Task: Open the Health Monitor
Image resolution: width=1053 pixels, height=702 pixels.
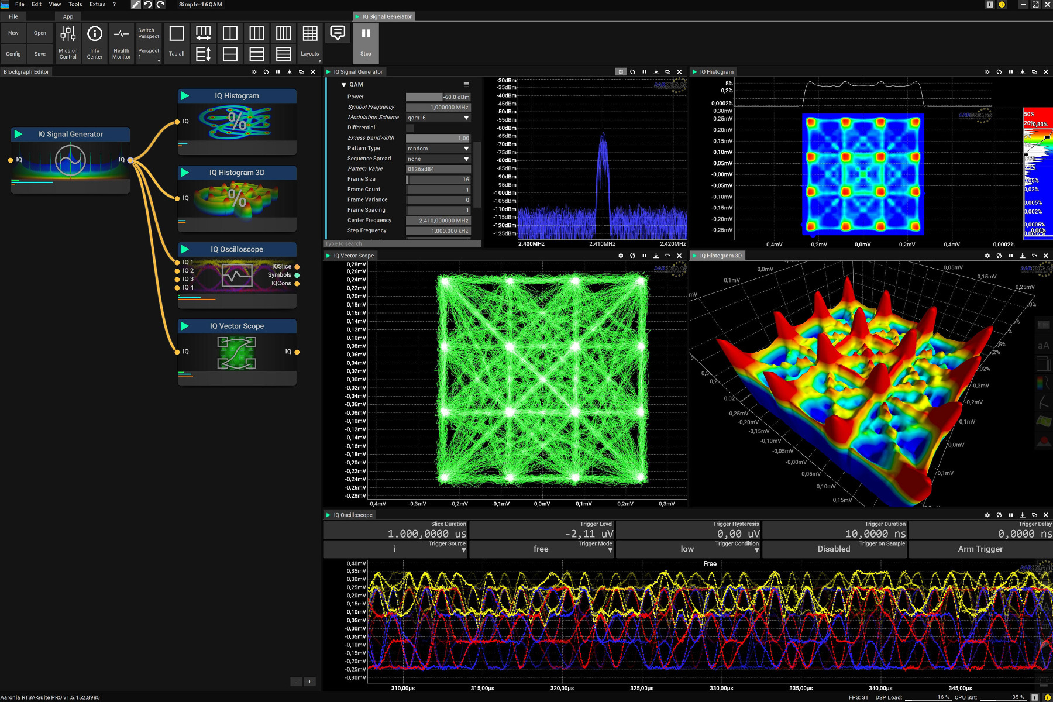Action: (x=121, y=42)
